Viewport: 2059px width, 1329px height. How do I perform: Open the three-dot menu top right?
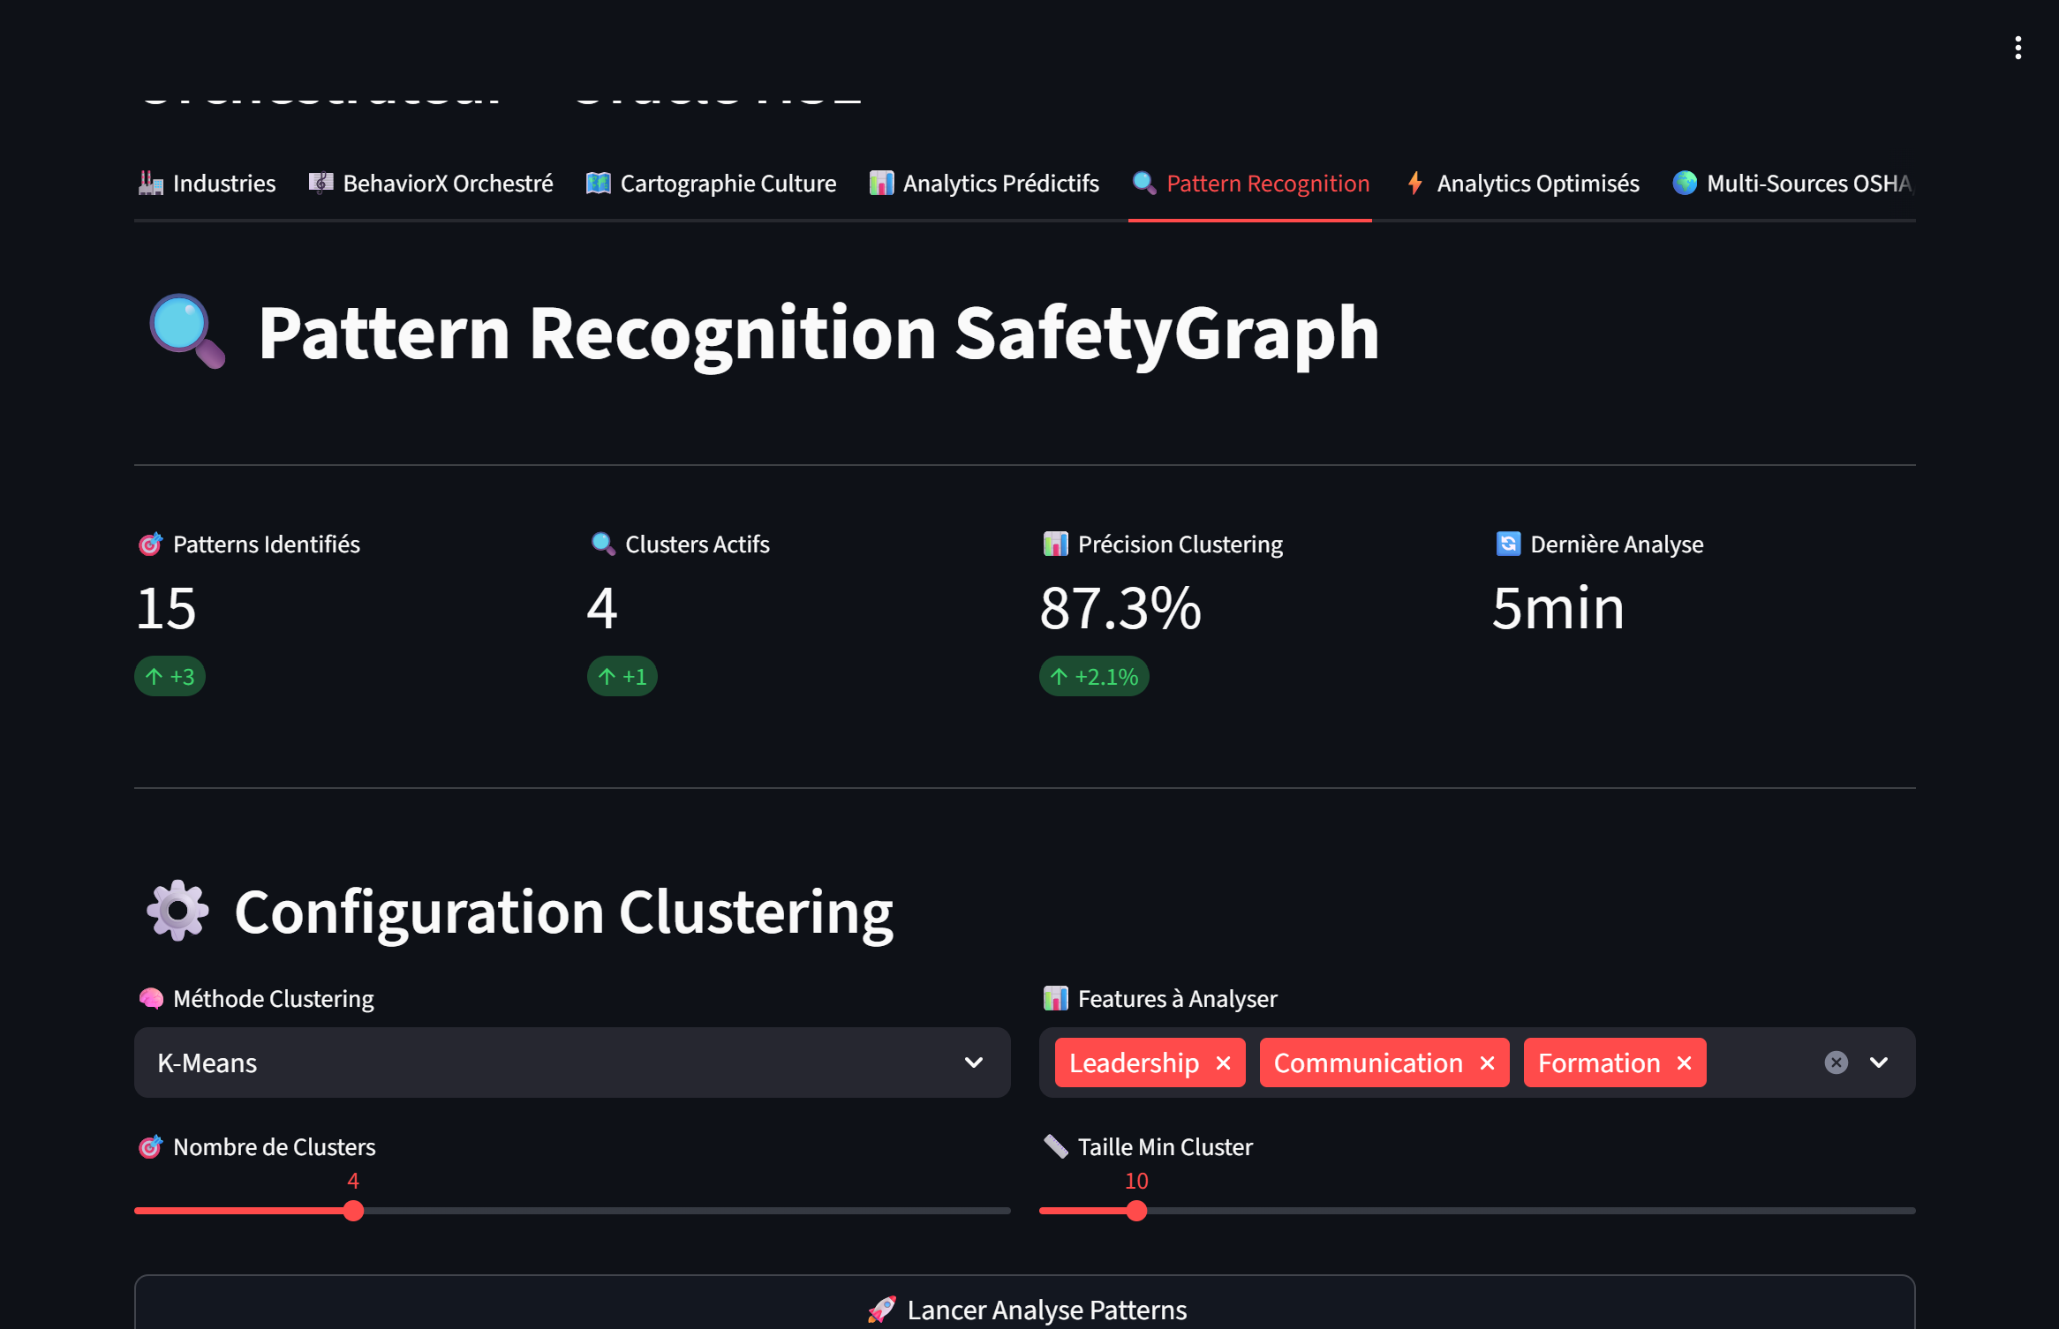(x=2018, y=47)
